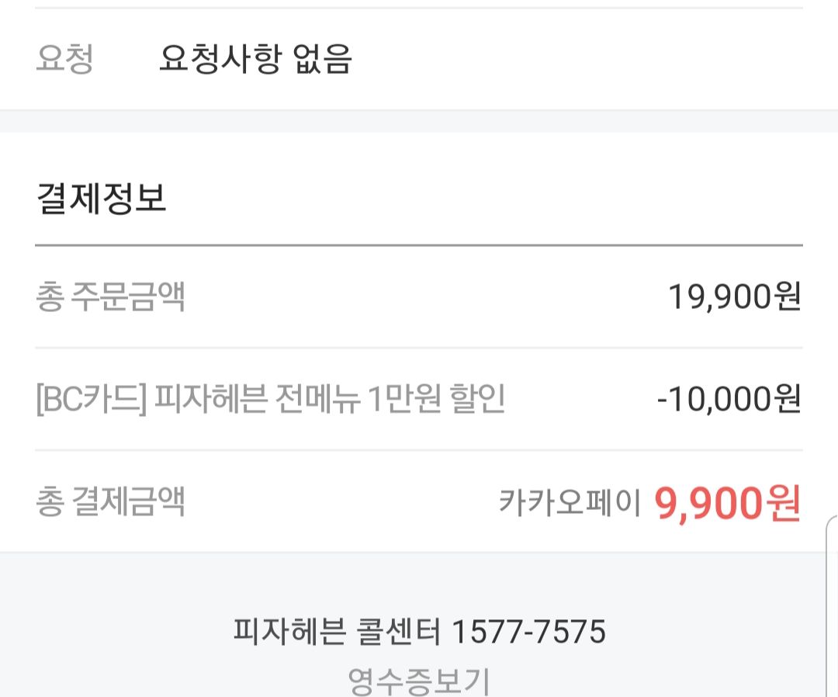
Task: Click the 총 주문금액 label
Action: pyautogui.click(x=110, y=296)
